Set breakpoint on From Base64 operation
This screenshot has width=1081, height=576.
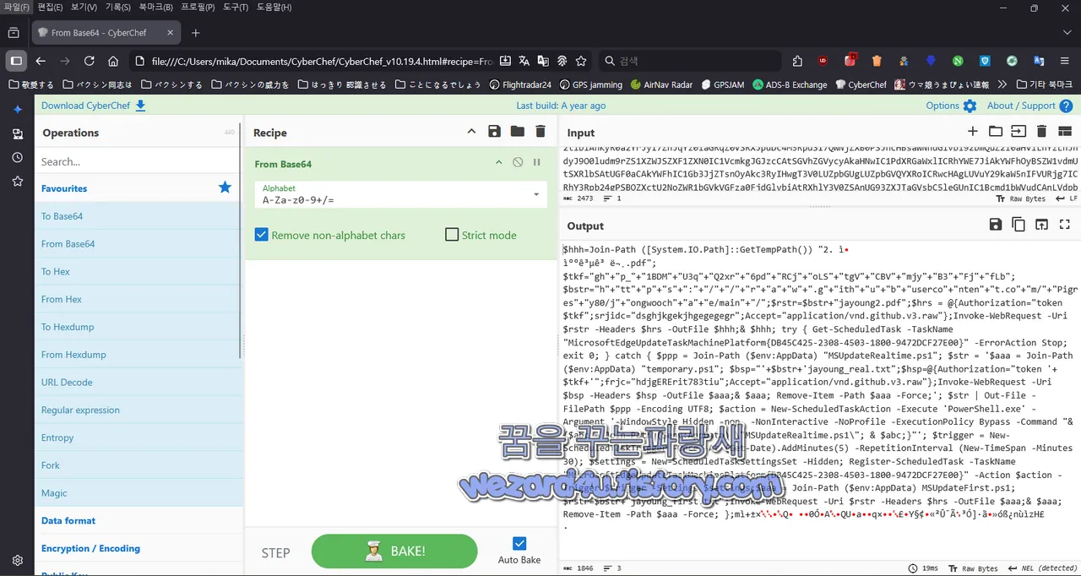point(536,162)
